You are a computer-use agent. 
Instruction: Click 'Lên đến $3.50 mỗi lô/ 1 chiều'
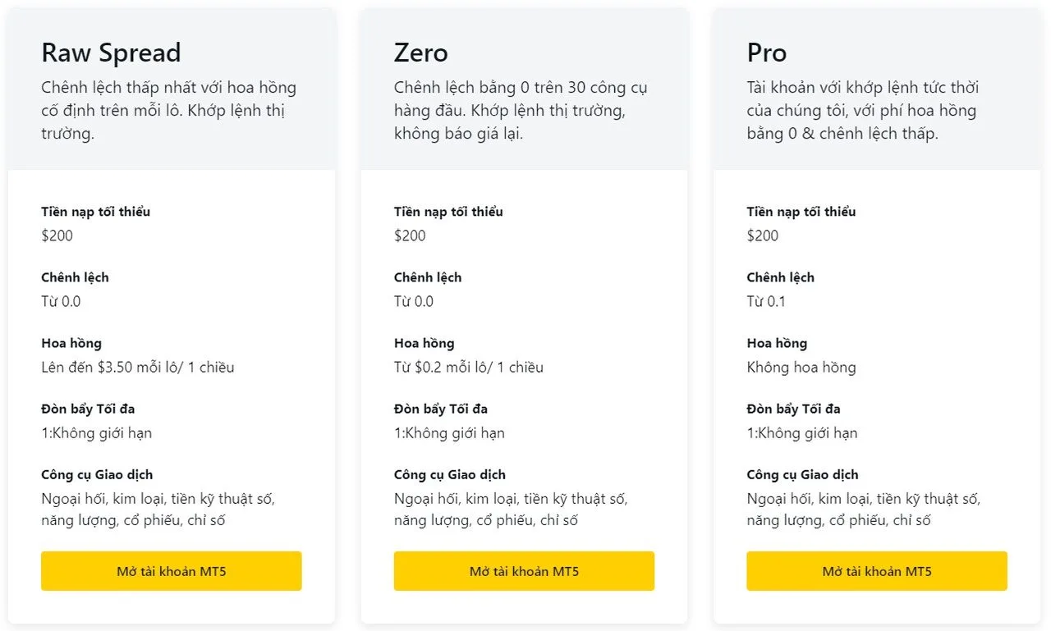tap(137, 367)
